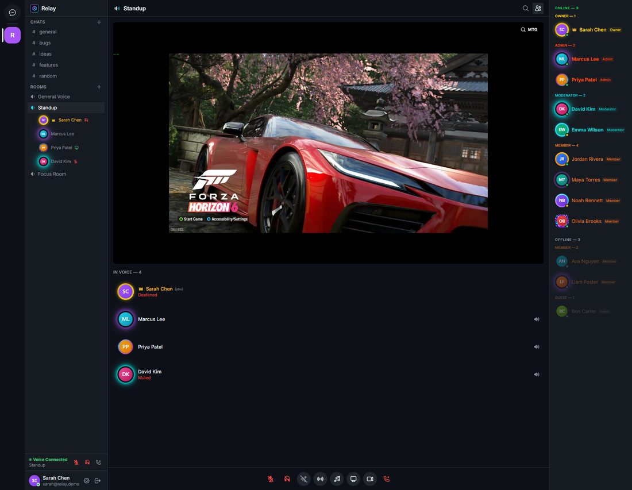Open Marcus Lee's profile in member list
This screenshot has width=632, height=490.
(589, 59)
